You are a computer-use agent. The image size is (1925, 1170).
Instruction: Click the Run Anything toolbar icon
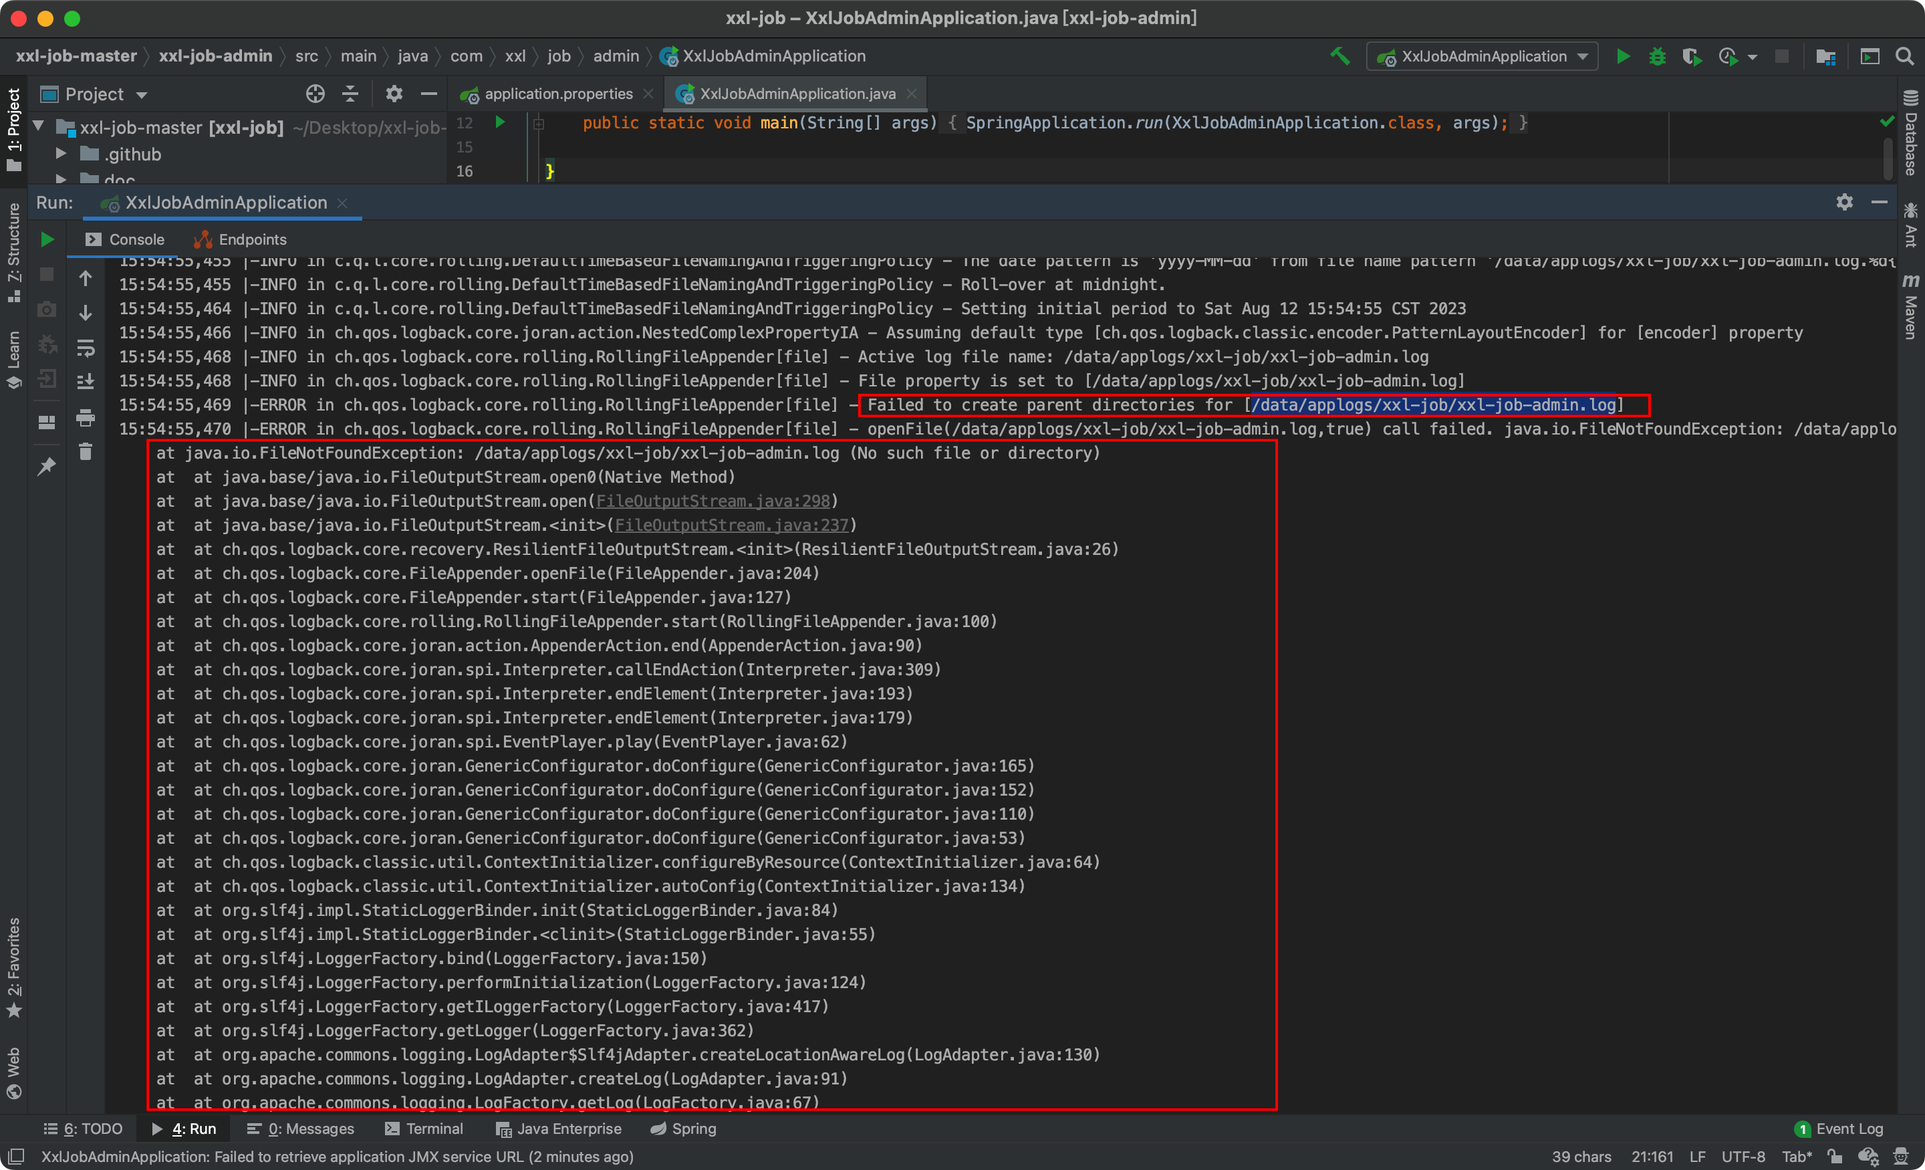pyautogui.click(x=1869, y=56)
